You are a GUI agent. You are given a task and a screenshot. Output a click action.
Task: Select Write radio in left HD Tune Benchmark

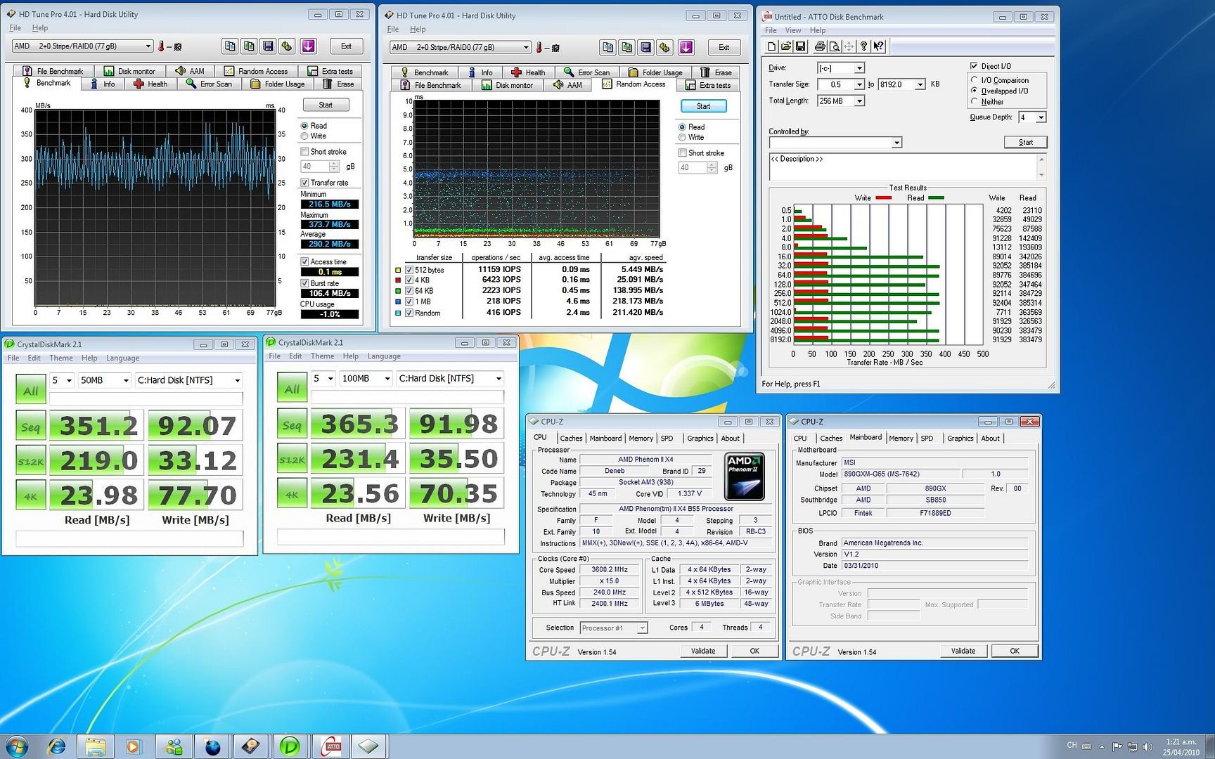pos(304,136)
